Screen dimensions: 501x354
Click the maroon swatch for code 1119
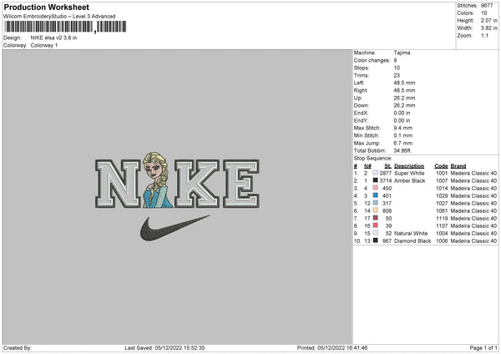pyautogui.click(x=376, y=218)
